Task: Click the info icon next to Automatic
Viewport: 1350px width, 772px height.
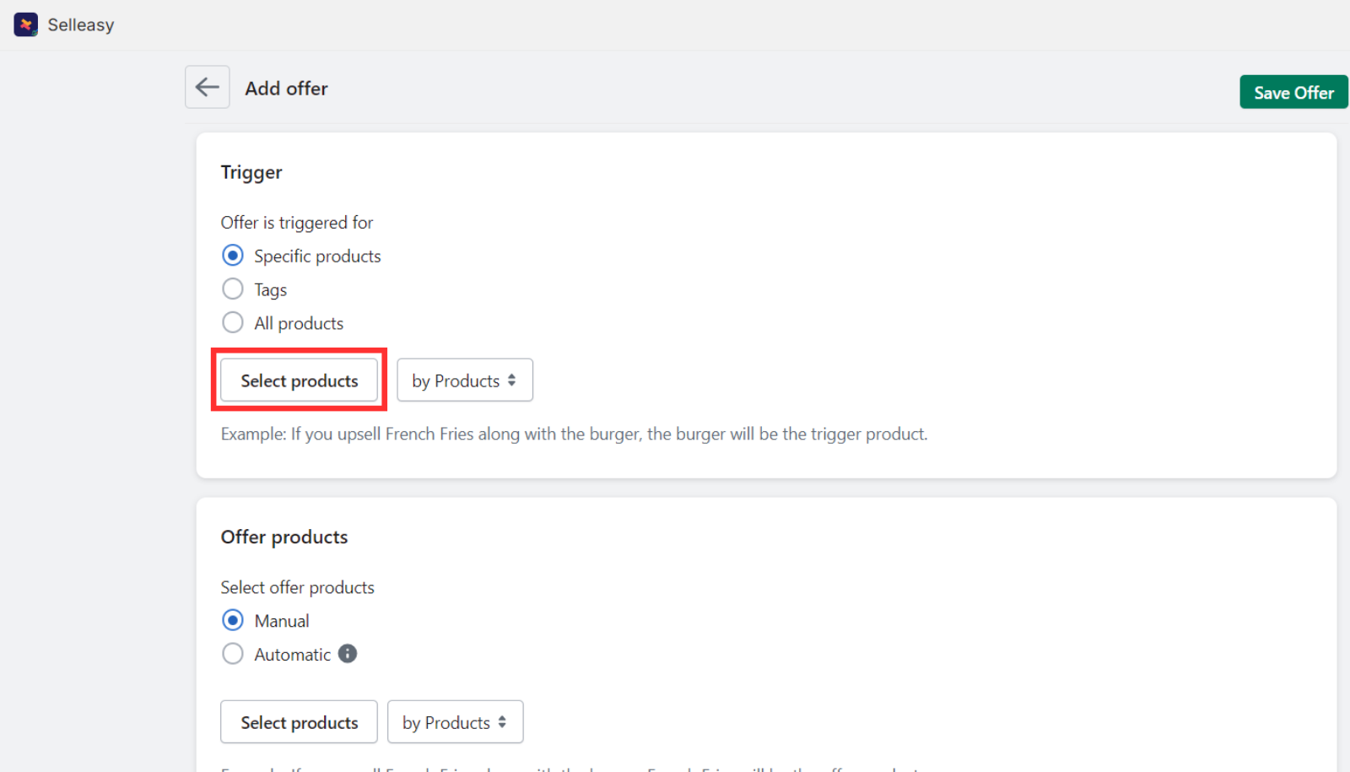Action: (347, 653)
